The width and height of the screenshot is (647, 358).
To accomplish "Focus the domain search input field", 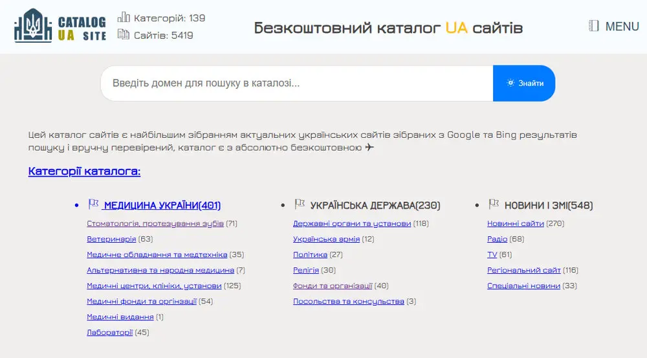I will tap(297, 83).
